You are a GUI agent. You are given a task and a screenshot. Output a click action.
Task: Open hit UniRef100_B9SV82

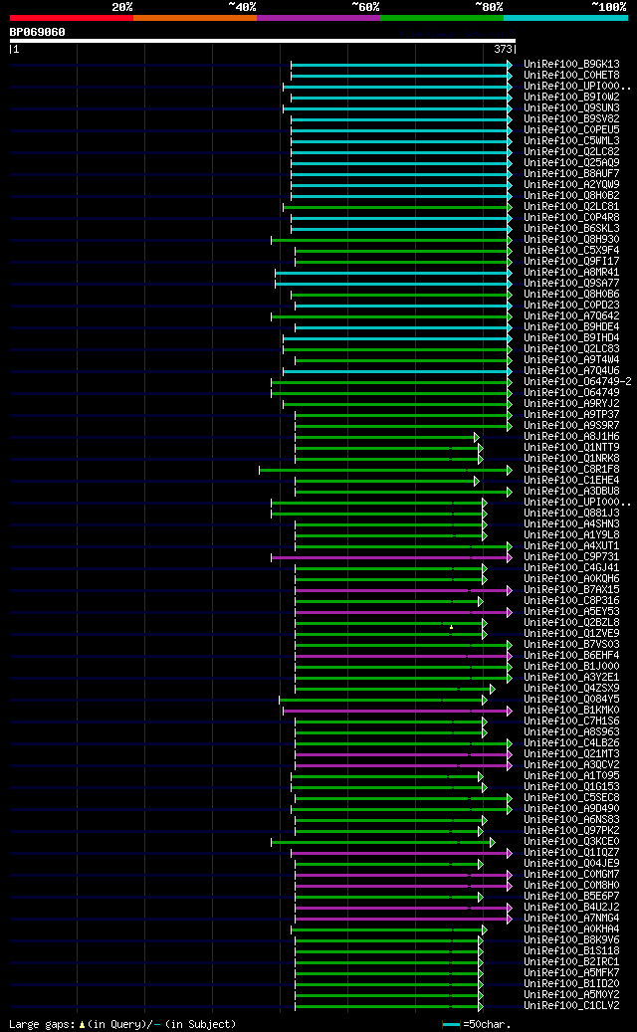(x=572, y=119)
